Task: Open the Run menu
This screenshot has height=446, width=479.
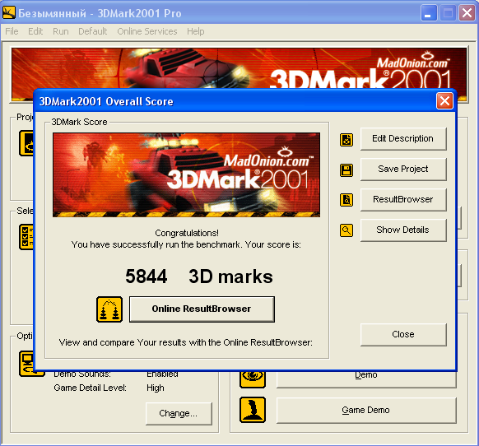Action: 60,31
